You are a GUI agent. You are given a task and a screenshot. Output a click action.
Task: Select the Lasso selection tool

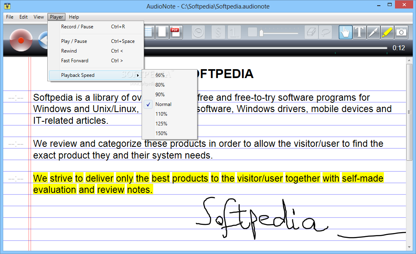pos(325,32)
